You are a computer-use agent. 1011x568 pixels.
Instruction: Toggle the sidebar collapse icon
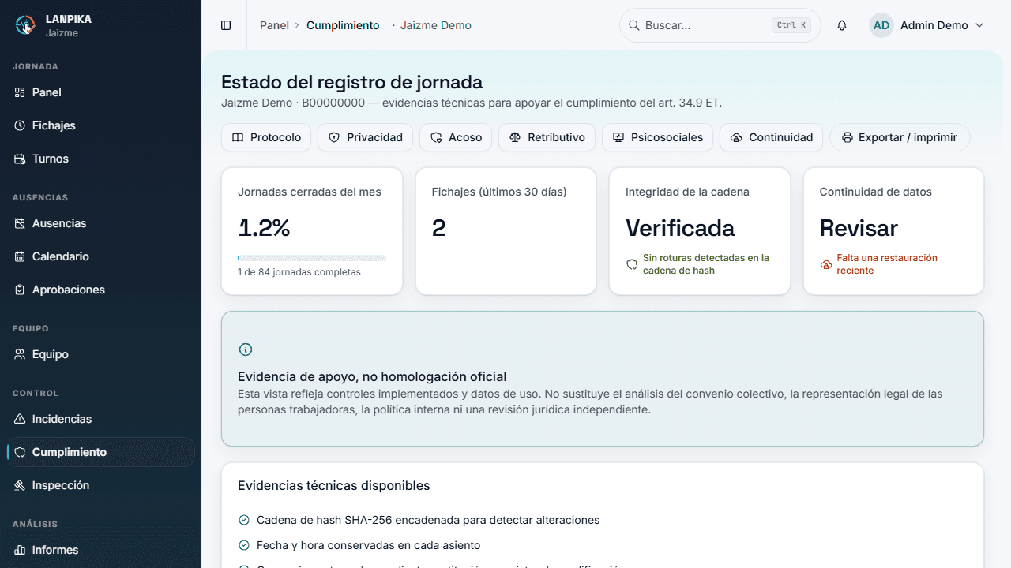tap(226, 25)
